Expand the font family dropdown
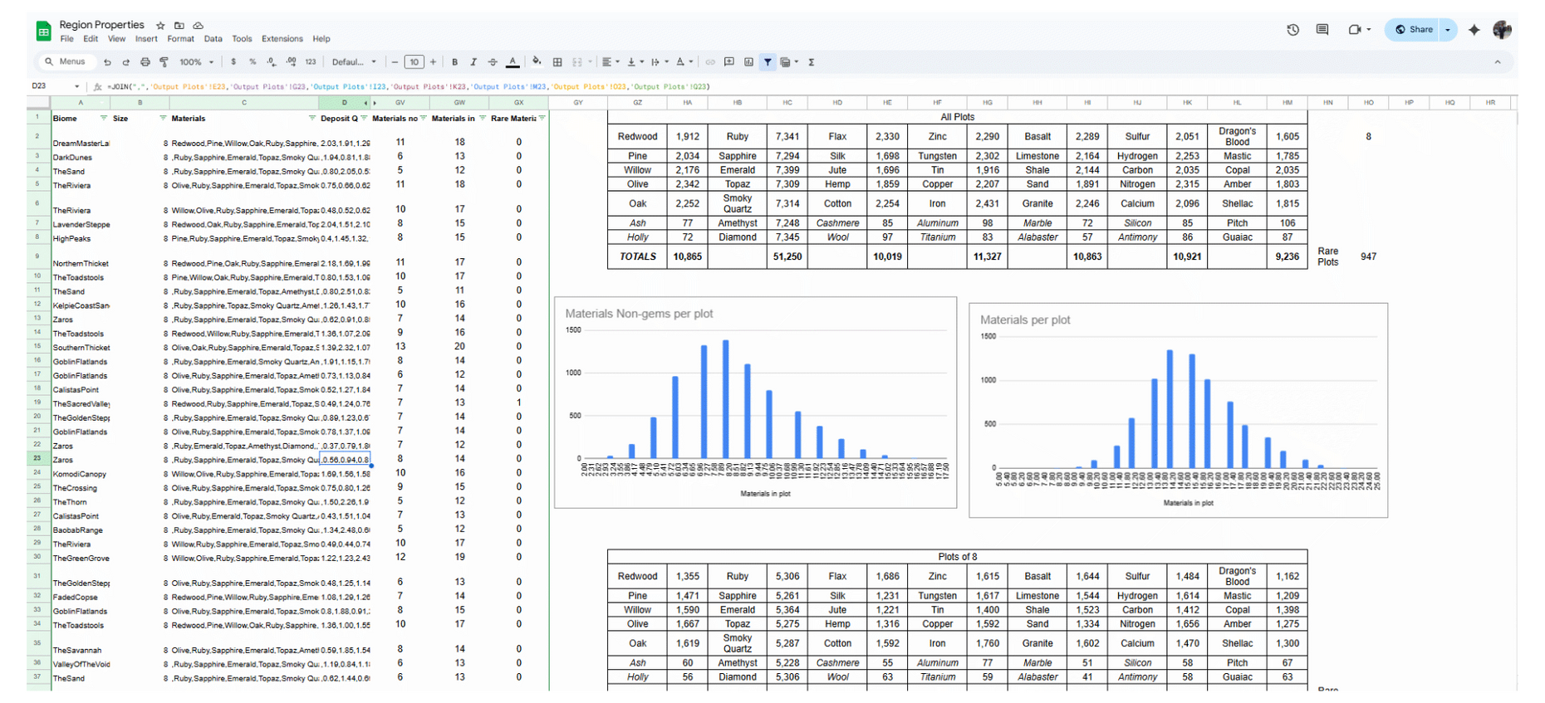The width and height of the screenshot is (1545, 703). click(x=354, y=62)
